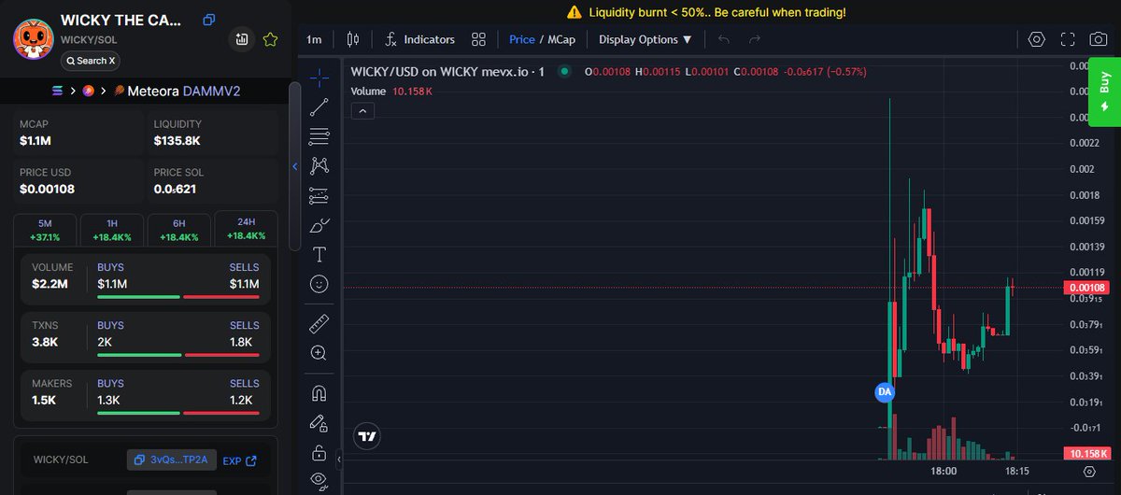Add WICKY to favorites with star icon
The width and height of the screenshot is (1121, 495).
[270, 39]
